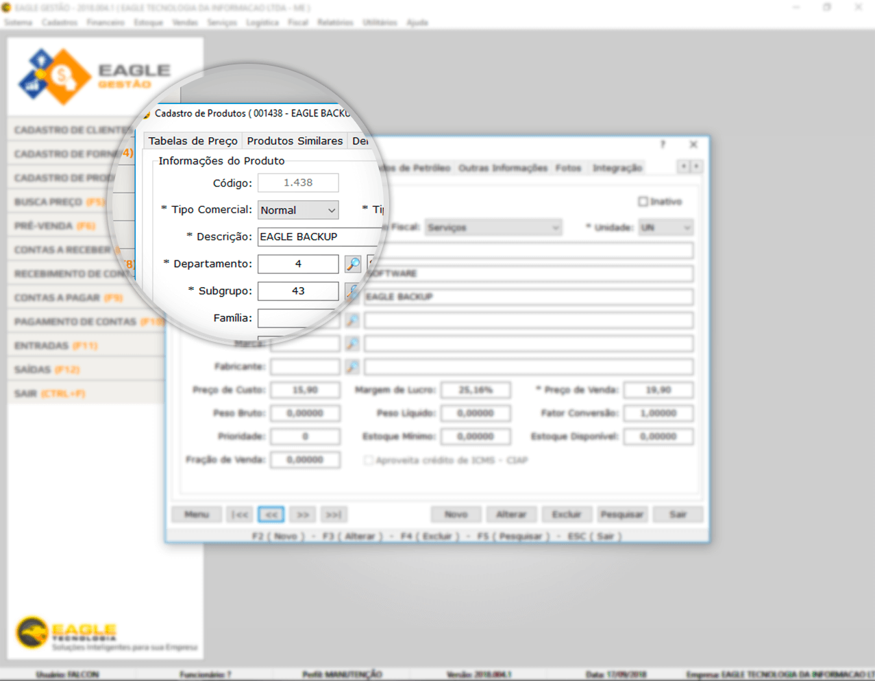The height and width of the screenshot is (681, 875).
Task: Click the Eagle Gestão logo
Action: tap(95, 76)
